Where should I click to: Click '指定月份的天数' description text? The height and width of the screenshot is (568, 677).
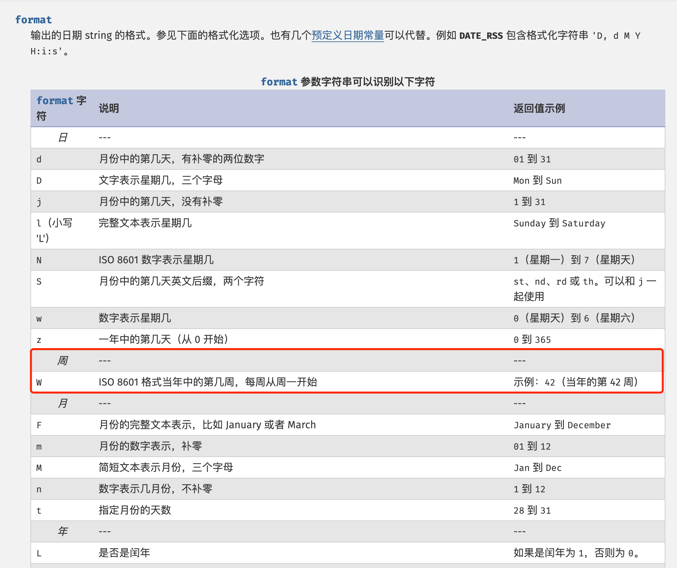click(x=135, y=510)
